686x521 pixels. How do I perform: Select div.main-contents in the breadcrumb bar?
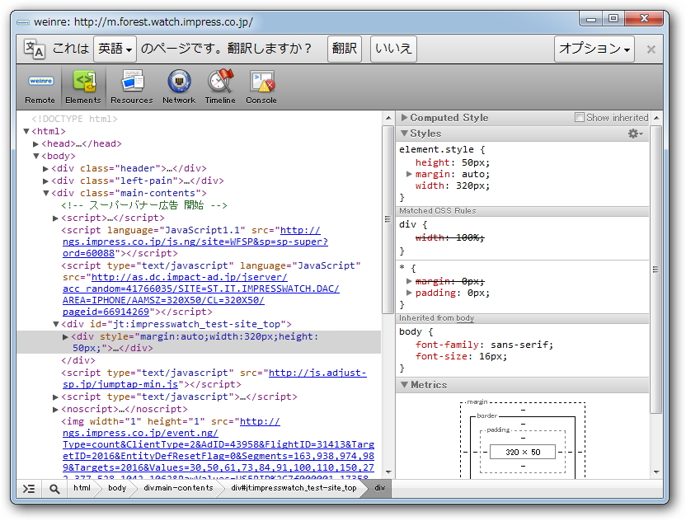(x=178, y=488)
